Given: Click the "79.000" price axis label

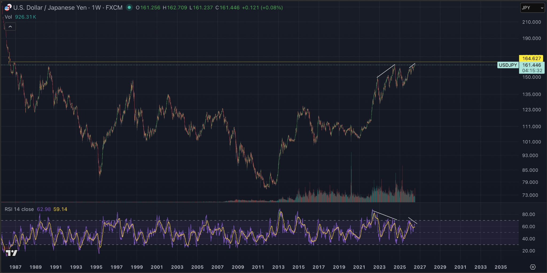Looking at the screenshot, I should 530,182.
